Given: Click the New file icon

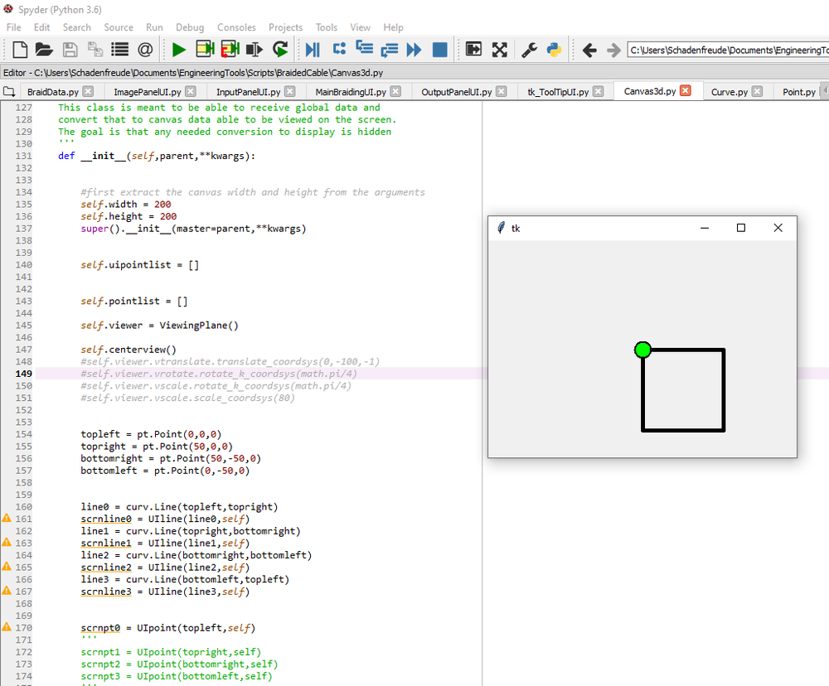Looking at the screenshot, I should 20,50.
